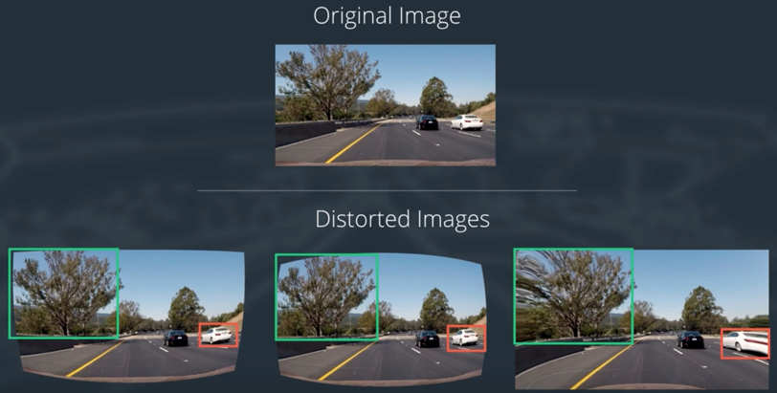Click yellow lane line in original image

[353, 143]
